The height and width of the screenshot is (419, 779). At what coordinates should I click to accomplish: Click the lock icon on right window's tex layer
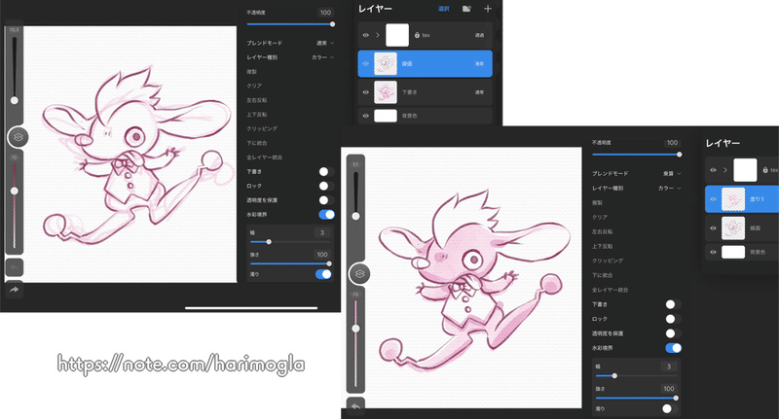pos(765,170)
